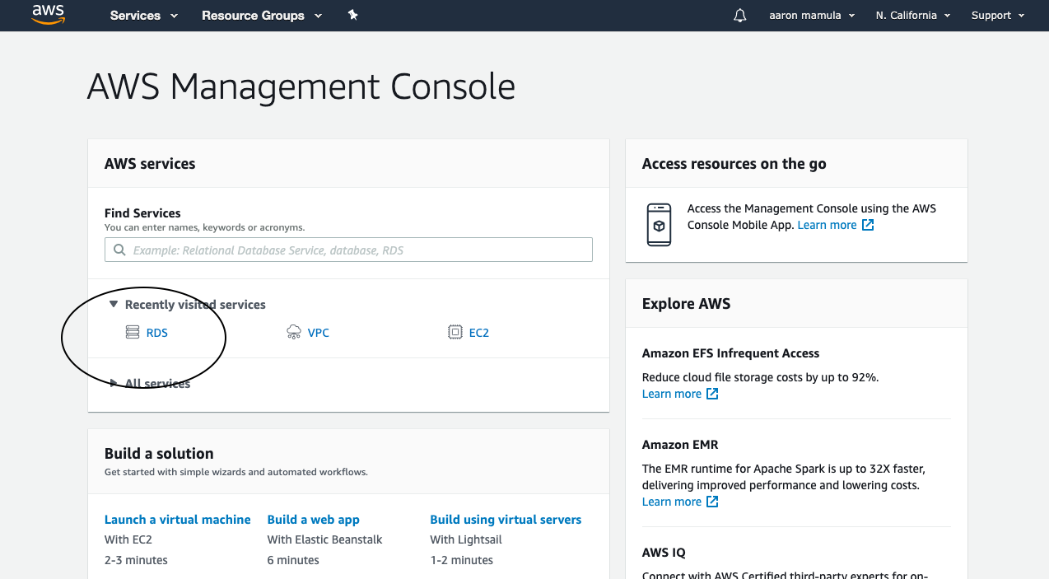Click the Build a solution heading
Viewport: 1049px width, 579px height.
(159, 454)
